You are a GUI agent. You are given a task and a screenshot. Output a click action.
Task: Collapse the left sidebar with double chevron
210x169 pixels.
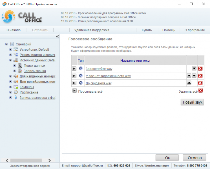coord(57,36)
